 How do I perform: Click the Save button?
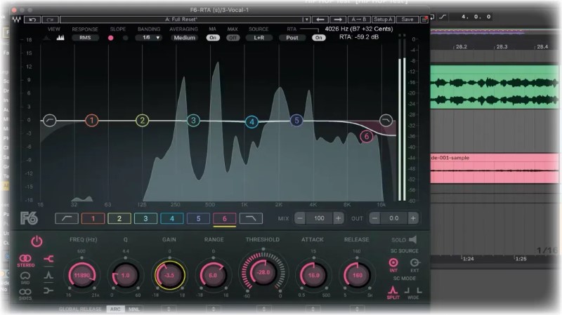407,20
